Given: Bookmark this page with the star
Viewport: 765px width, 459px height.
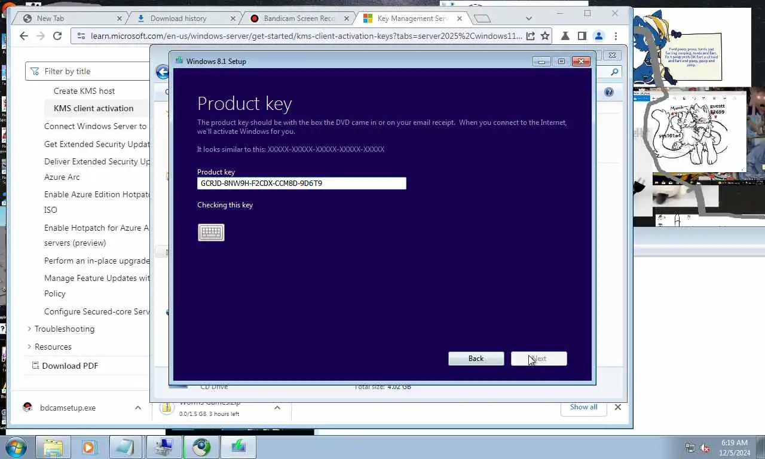Looking at the screenshot, I should pyautogui.click(x=544, y=36).
